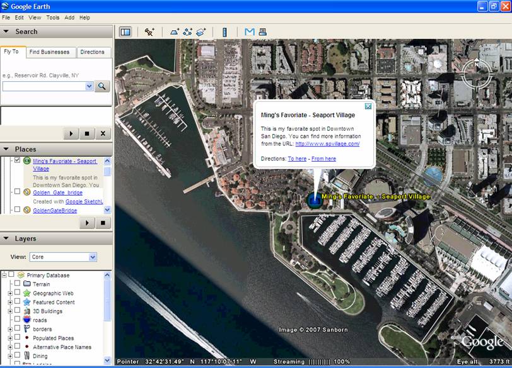
Task: Click the north compass ring on the map
Action: coord(477,73)
